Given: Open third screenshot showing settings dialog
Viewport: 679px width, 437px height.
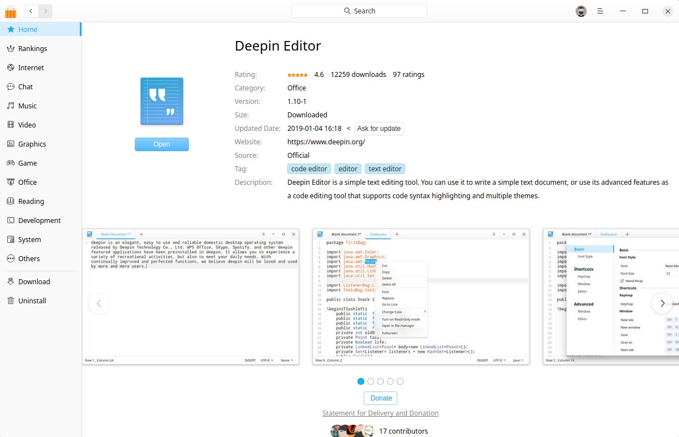Looking at the screenshot, I should [611, 297].
